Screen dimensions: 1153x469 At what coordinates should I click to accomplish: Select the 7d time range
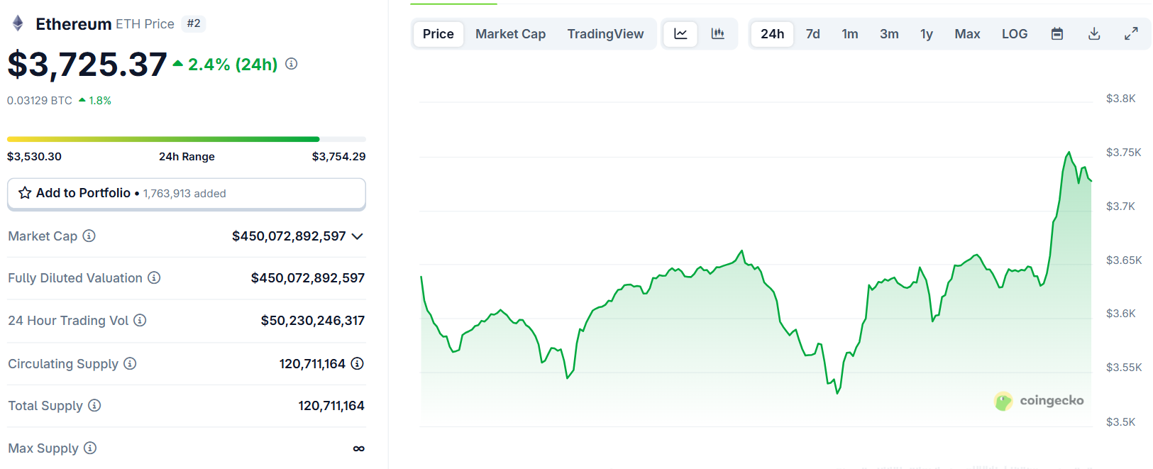click(813, 34)
